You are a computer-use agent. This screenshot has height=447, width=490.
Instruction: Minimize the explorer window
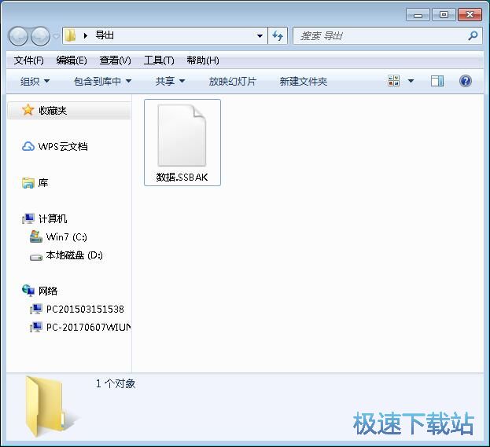click(x=418, y=15)
